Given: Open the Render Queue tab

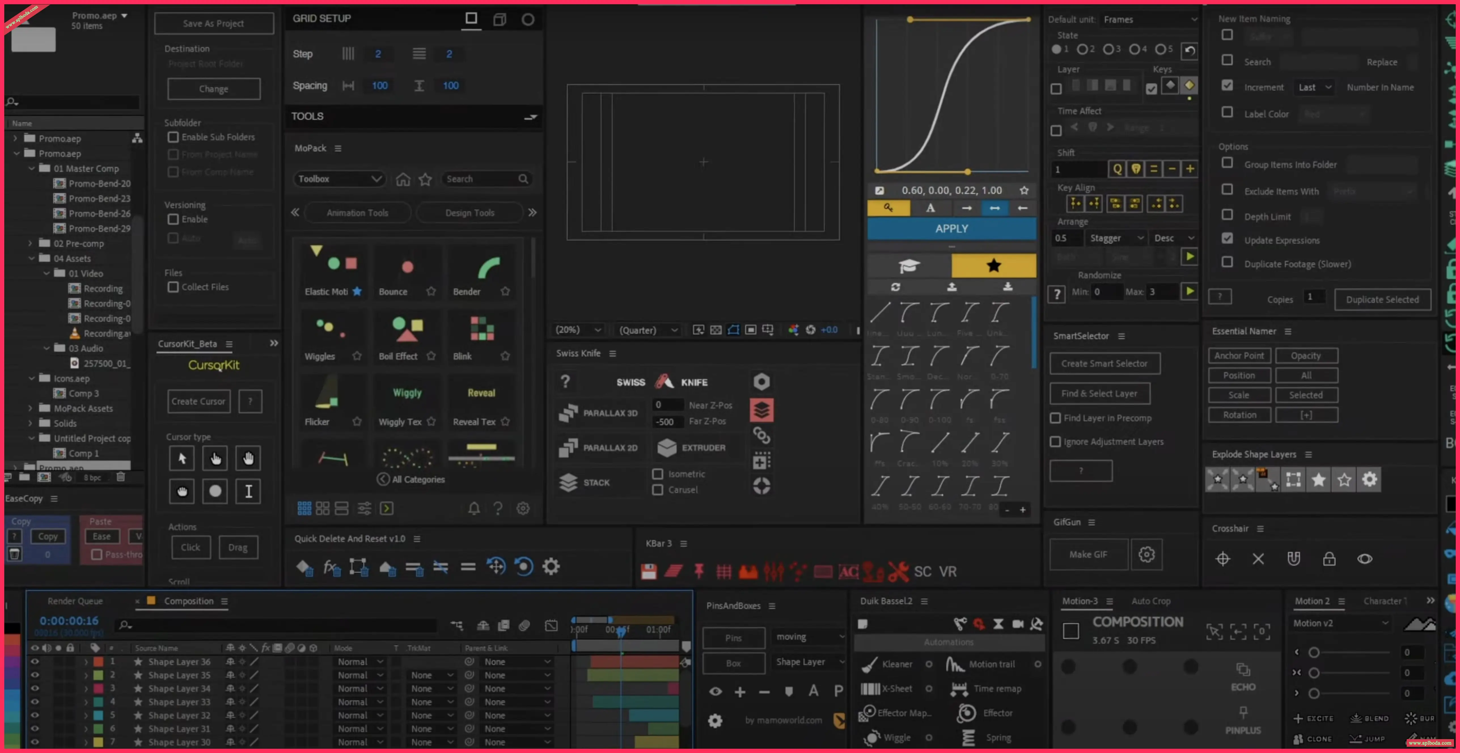Looking at the screenshot, I should [x=75, y=601].
